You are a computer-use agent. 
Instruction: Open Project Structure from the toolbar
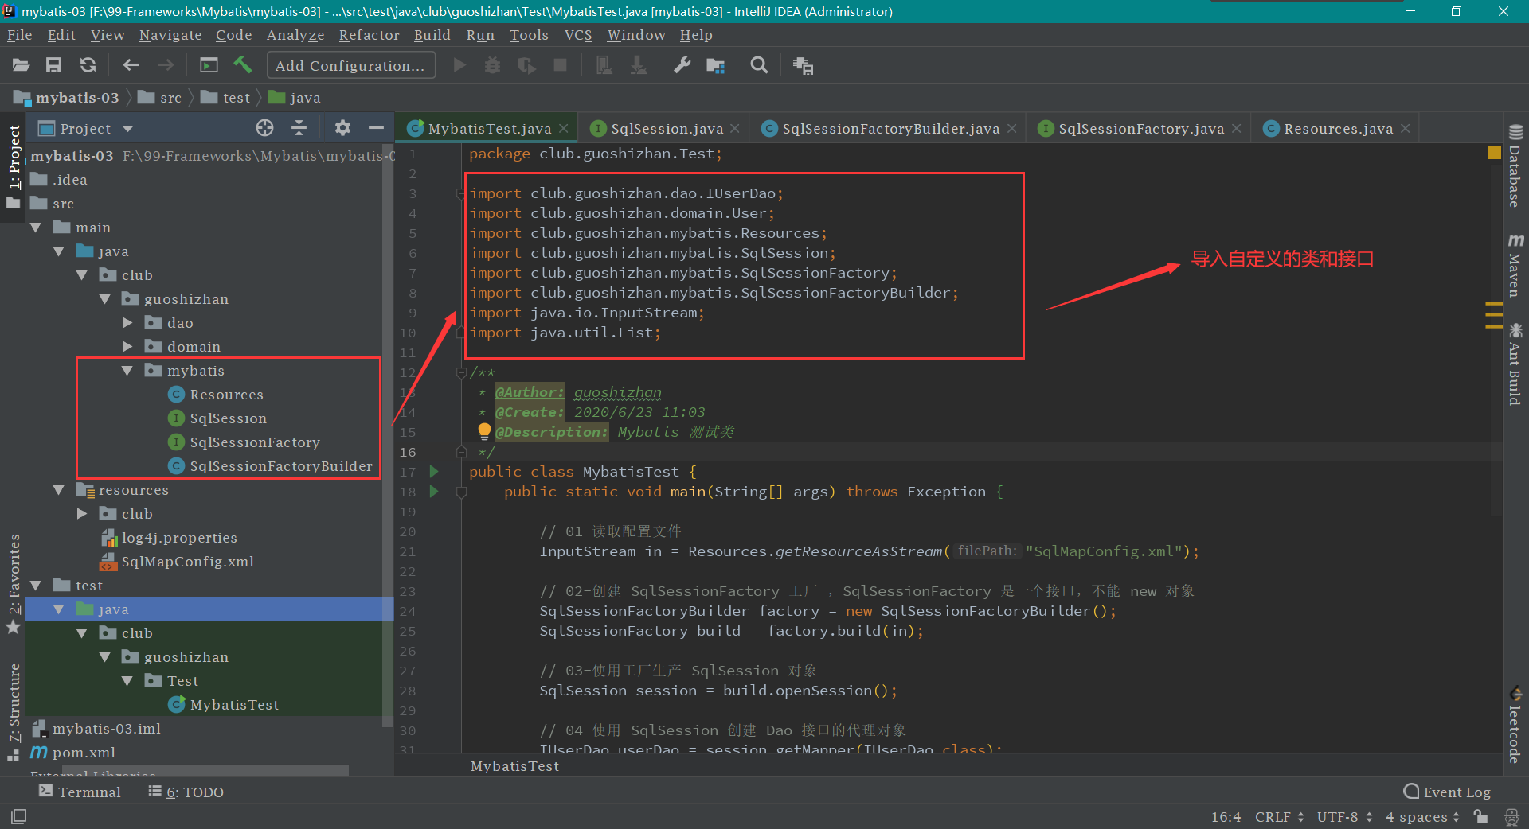tap(715, 65)
